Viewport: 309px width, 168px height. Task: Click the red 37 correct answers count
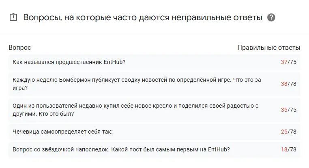284,62
